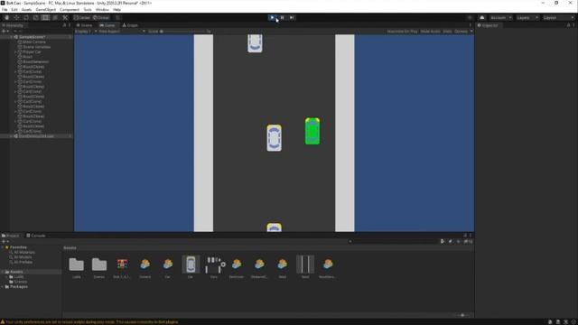Image resolution: width=578 pixels, height=325 pixels.
Task: Click the Play button to stop play mode
Action: (x=273, y=17)
